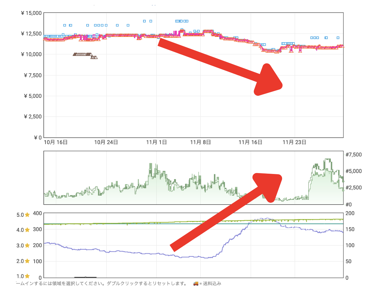This screenshot has width=379, height=295.
Task: Click the downward red arrow head on price chart
Action: point(269,80)
